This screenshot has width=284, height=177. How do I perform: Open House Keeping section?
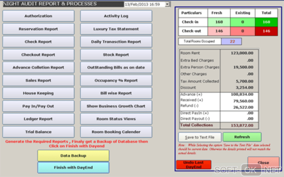[38, 93]
